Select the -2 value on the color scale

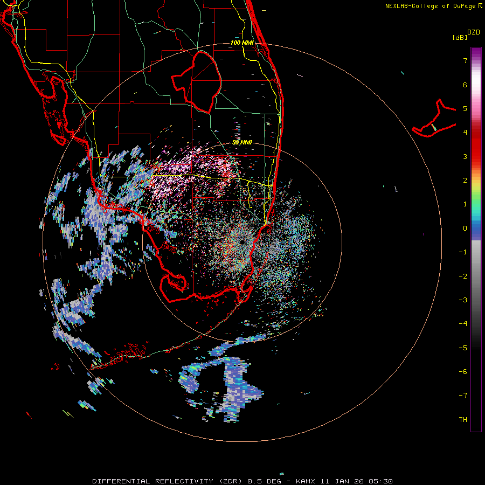click(463, 276)
